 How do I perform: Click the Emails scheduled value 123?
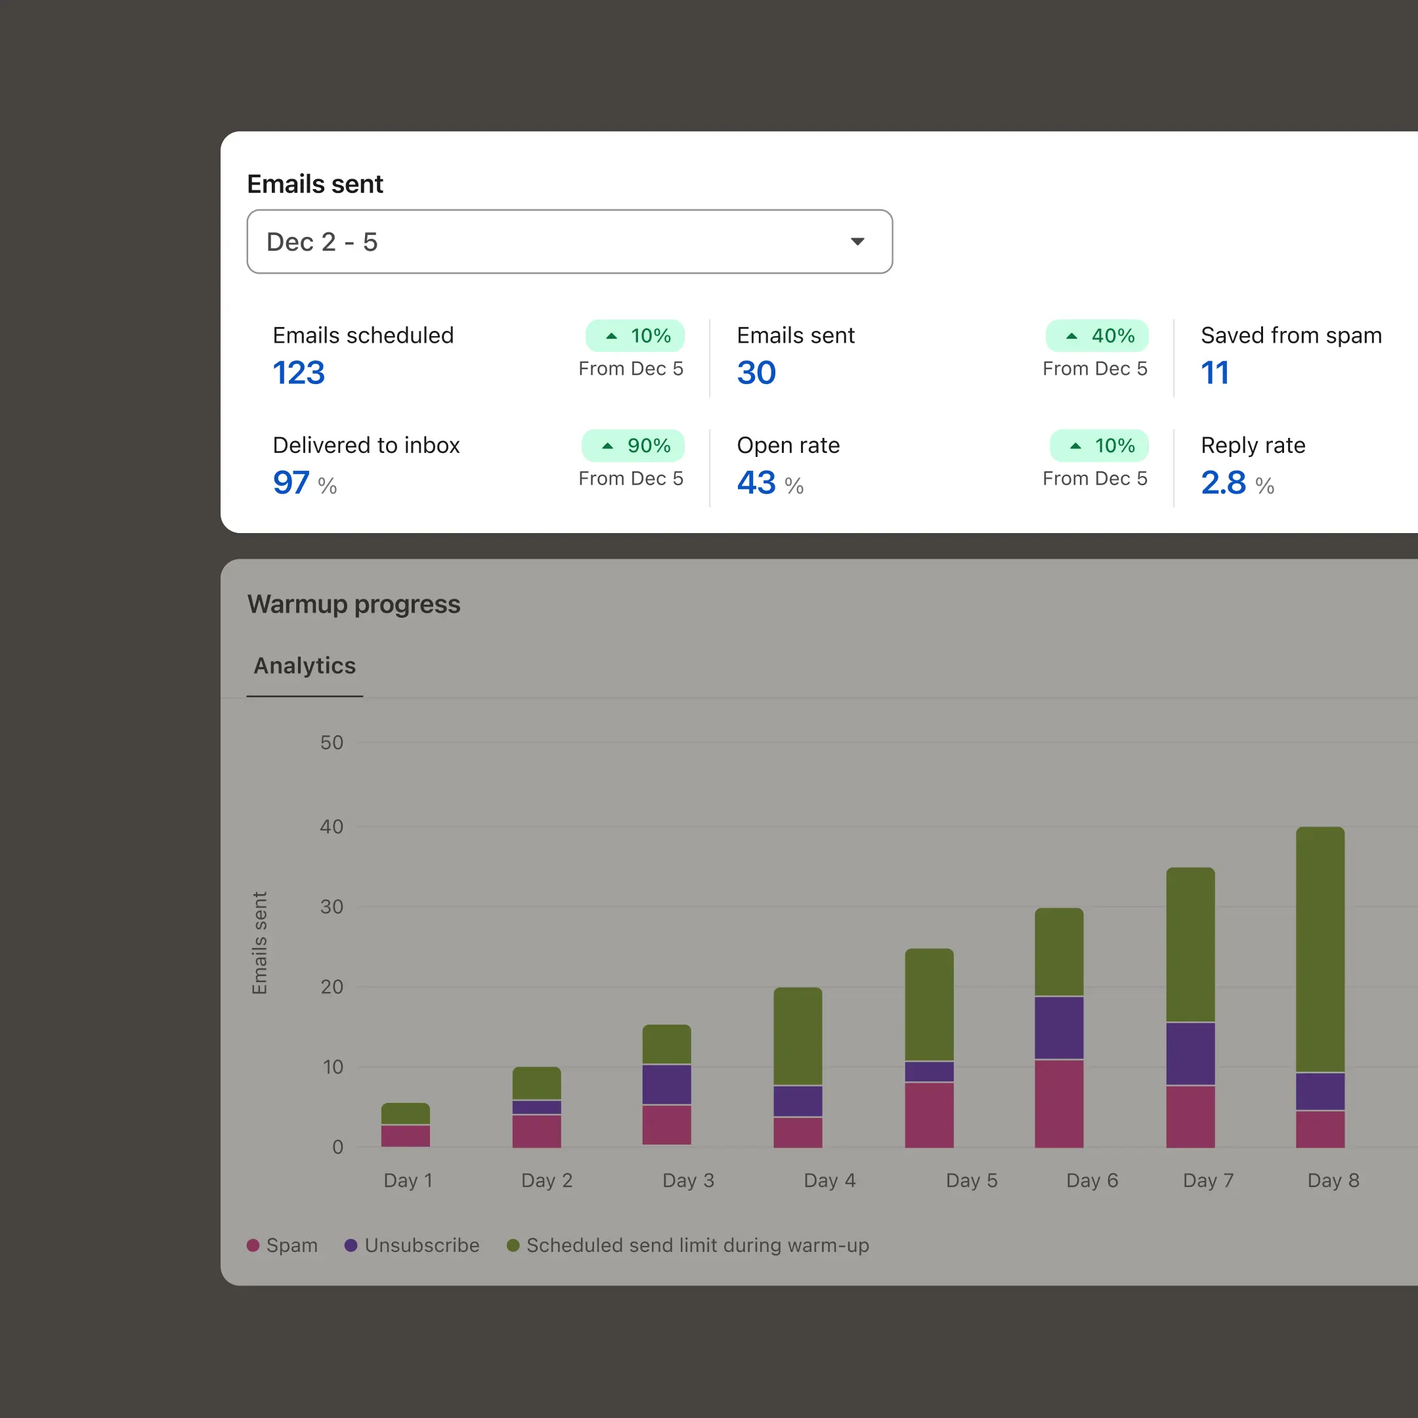[298, 373]
